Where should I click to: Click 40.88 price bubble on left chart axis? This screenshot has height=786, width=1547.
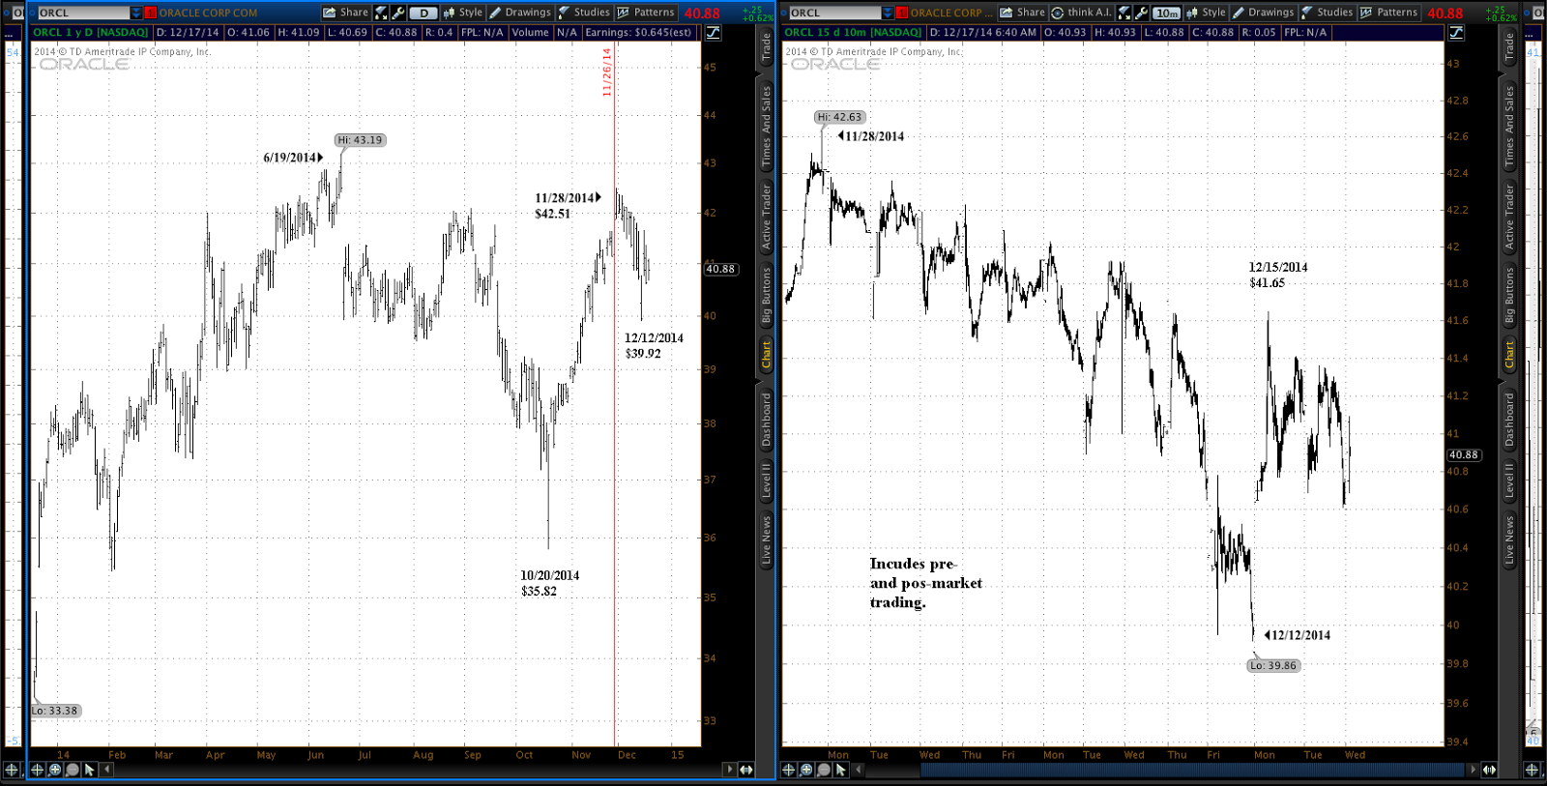tap(720, 269)
